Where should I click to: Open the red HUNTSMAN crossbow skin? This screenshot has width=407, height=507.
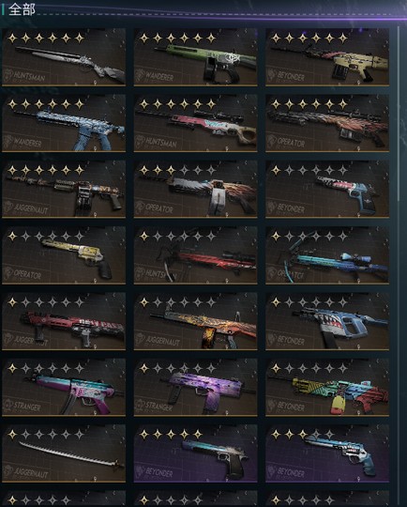pyautogui.click(x=195, y=255)
